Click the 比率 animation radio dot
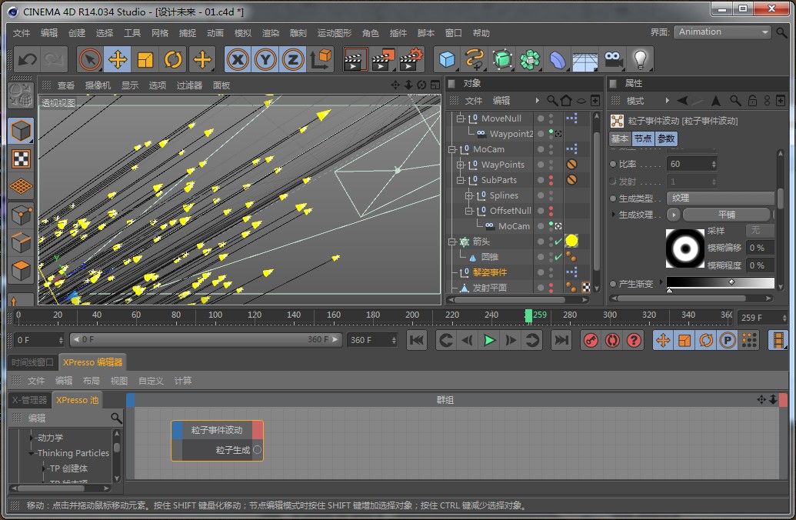796x520 pixels. (613, 164)
